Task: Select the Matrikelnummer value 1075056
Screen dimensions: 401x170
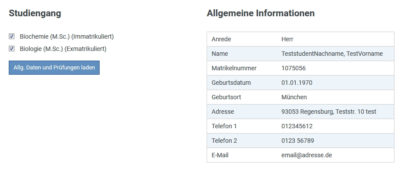Action: (294, 68)
